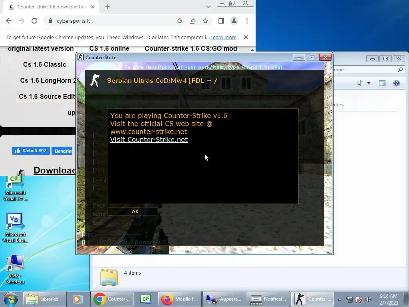Open the VM2 Shortcut desktop icon
The width and height of the screenshot is (409, 307).
(15, 269)
